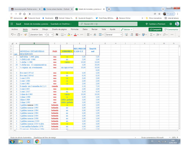The width and height of the screenshot is (189, 151).
Task: Select the Format Painter brush
Action: point(25,34)
